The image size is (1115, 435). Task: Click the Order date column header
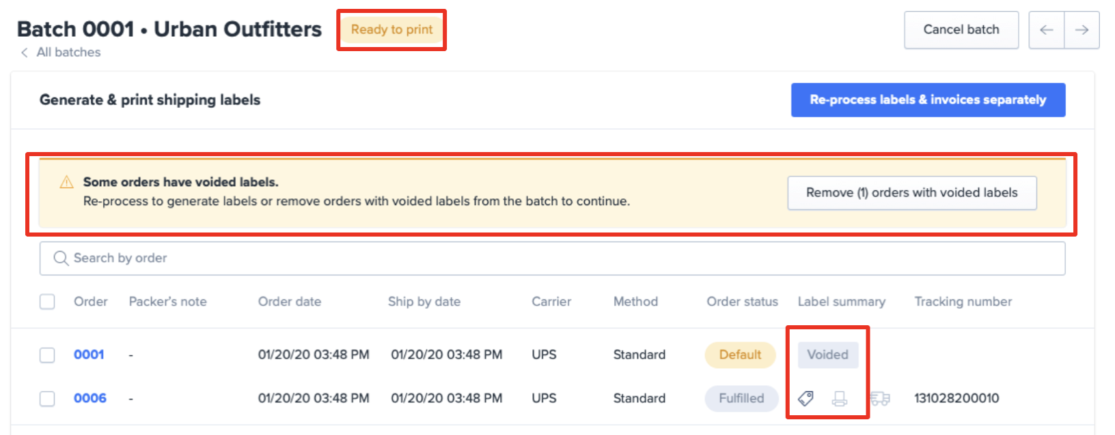pyautogui.click(x=290, y=301)
